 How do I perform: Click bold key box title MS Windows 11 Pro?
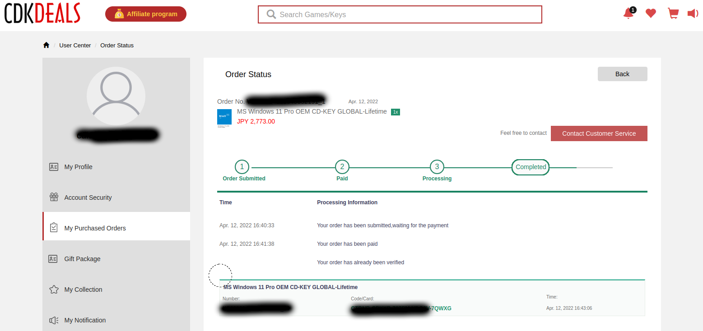tap(291, 287)
